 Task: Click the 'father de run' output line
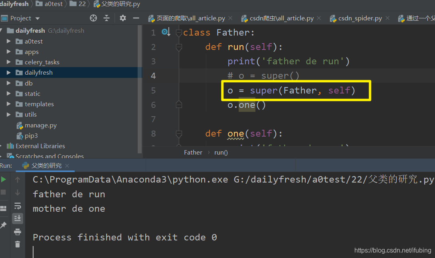pyautogui.click(x=69, y=194)
